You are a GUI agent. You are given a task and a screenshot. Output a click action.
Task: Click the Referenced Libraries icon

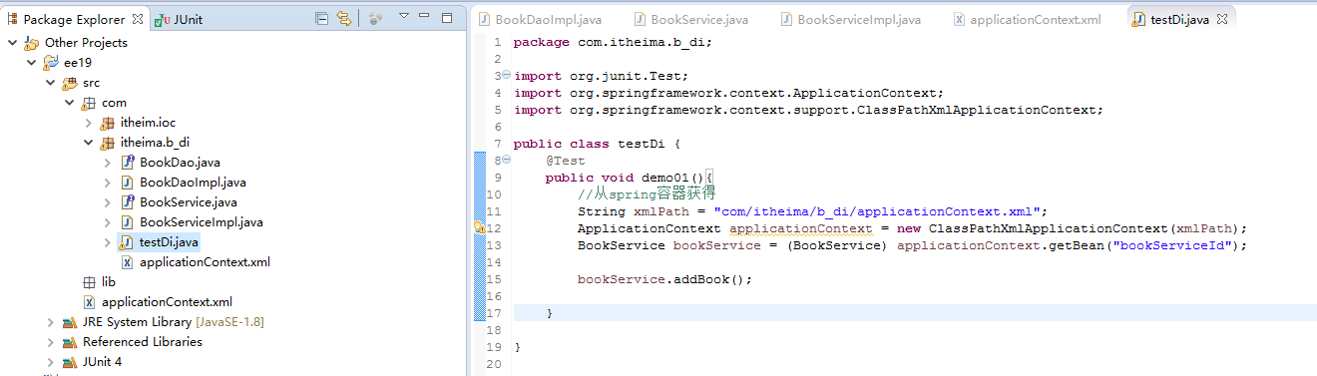70,342
